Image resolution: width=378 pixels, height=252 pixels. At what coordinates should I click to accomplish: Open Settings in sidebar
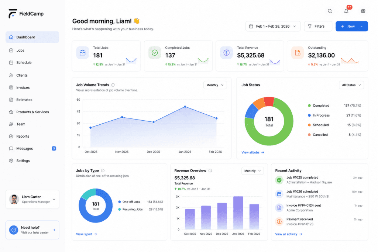coord(32,160)
